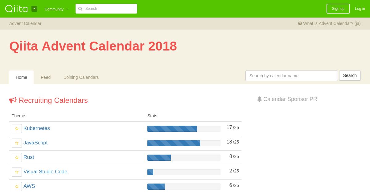This screenshot has width=370, height=194.
Task: Click the Kubernetes progress bar
Action: [184, 129]
